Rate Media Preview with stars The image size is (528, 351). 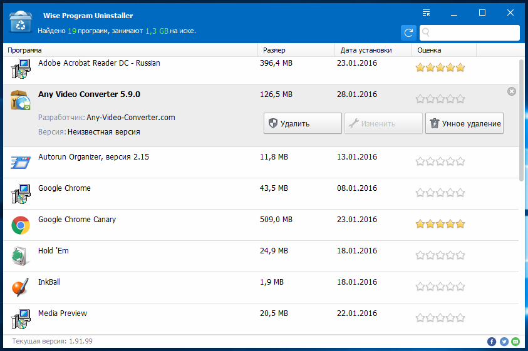(x=440, y=318)
